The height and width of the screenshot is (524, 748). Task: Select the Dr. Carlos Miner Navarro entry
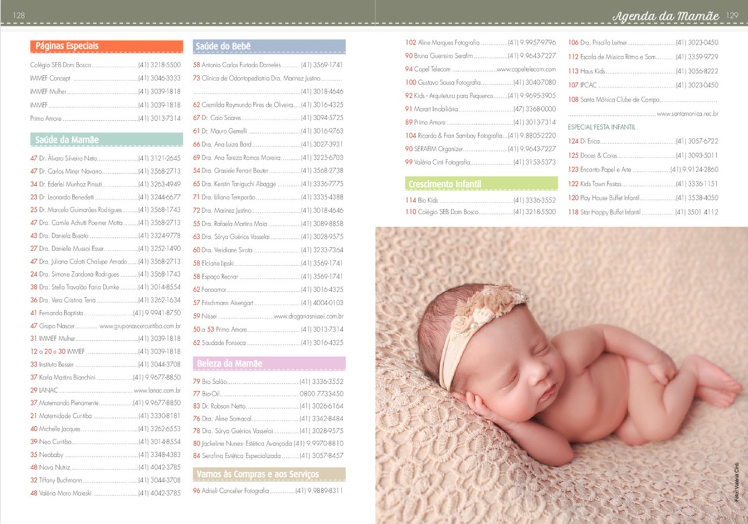(105, 171)
